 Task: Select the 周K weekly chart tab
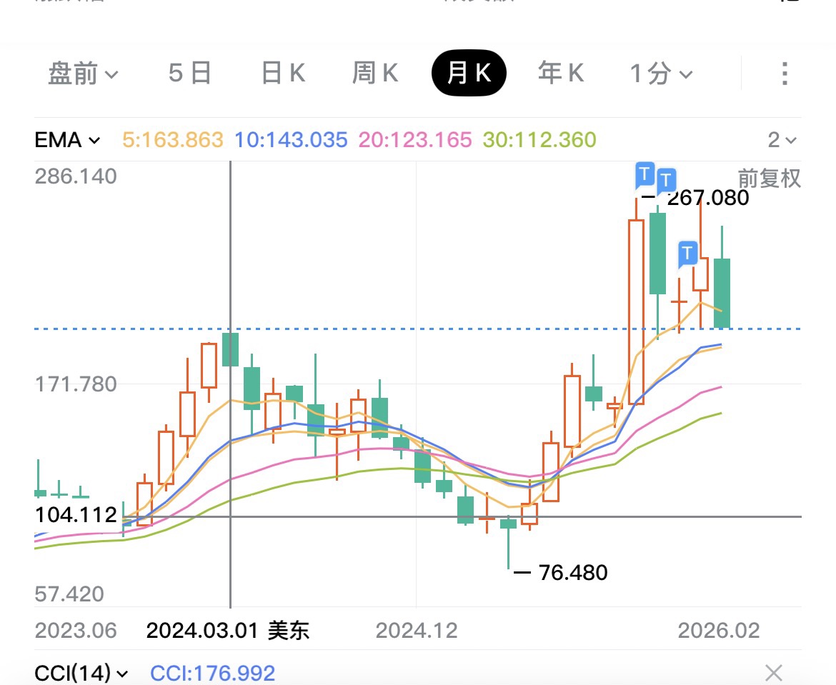pyautogui.click(x=375, y=74)
